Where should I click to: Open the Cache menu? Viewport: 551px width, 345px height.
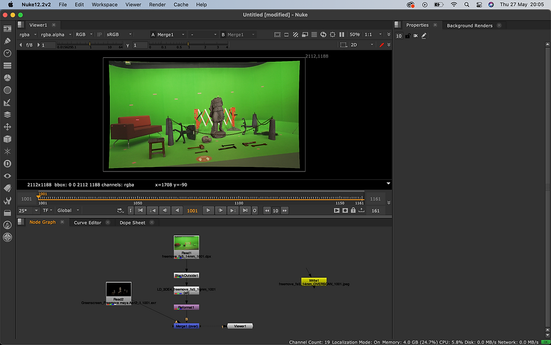tap(181, 5)
